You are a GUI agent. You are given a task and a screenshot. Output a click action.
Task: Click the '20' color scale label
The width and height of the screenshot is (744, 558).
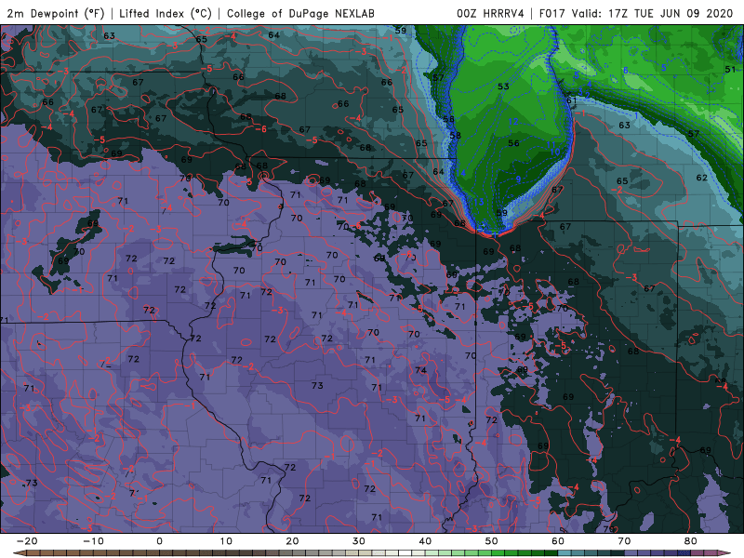(292, 541)
